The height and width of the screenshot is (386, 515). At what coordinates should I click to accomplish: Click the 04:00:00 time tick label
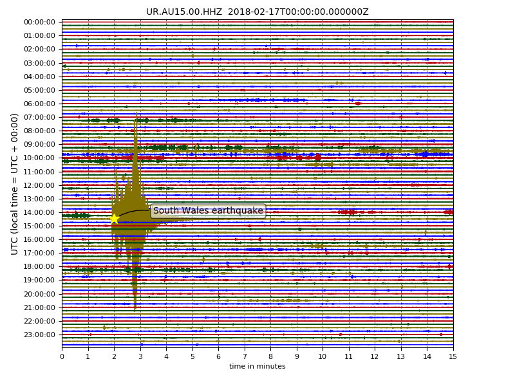tap(39, 77)
